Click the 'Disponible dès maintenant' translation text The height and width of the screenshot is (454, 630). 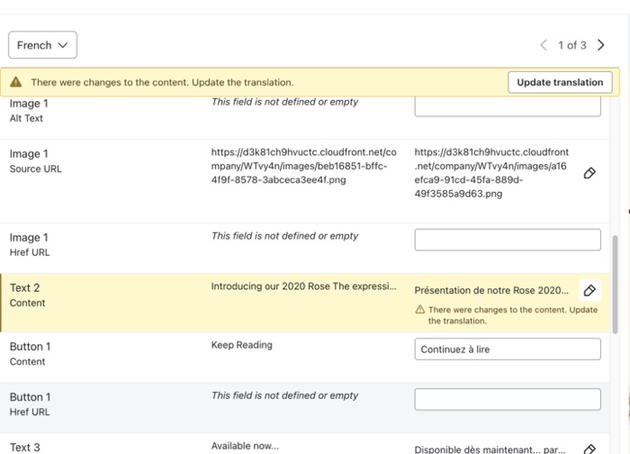click(x=491, y=449)
